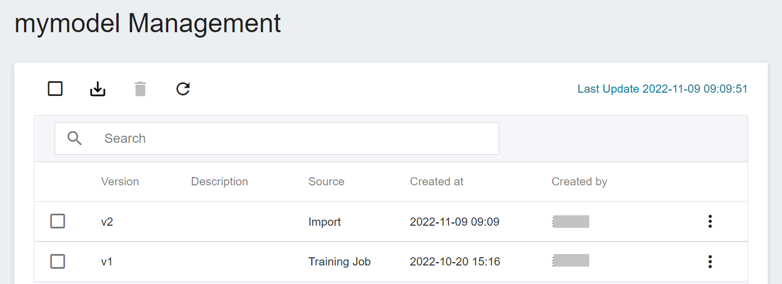
Task: Click the Import source cell
Action: [325, 222]
